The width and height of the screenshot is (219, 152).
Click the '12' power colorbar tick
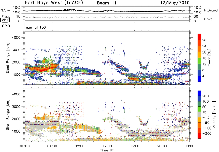[x=204, y=64]
